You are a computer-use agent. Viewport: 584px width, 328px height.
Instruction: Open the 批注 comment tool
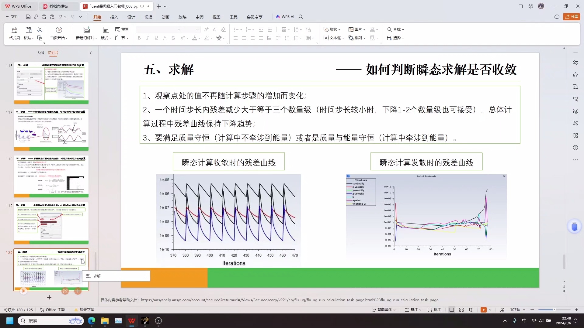pos(434,309)
